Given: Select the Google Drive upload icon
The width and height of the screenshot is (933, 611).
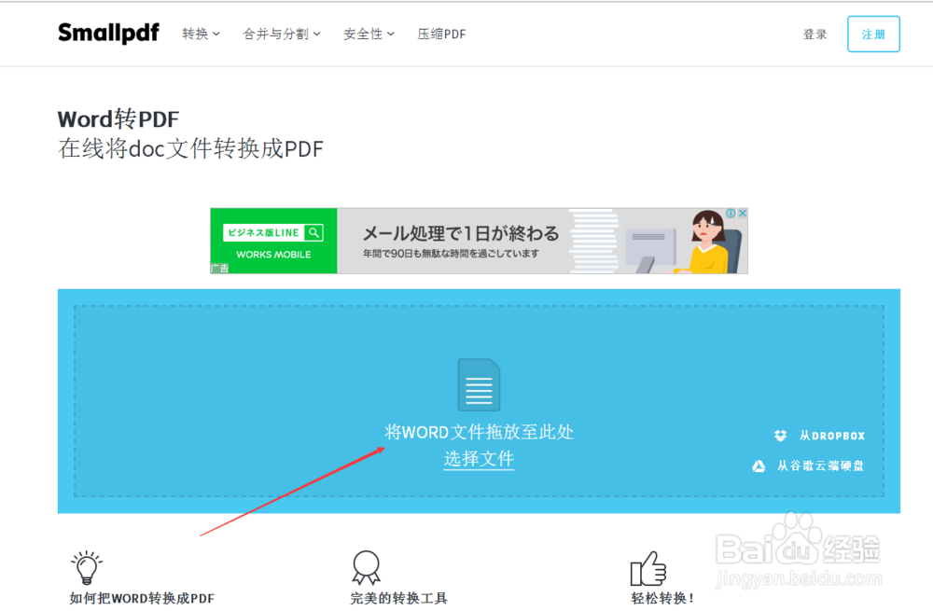Looking at the screenshot, I should point(758,465).
